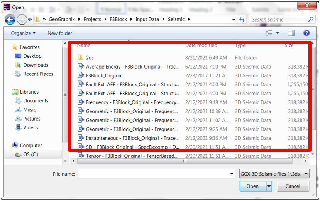Click the GeoGraphix breadcrumb segment

pyautogui.click(x=62, y=19)
